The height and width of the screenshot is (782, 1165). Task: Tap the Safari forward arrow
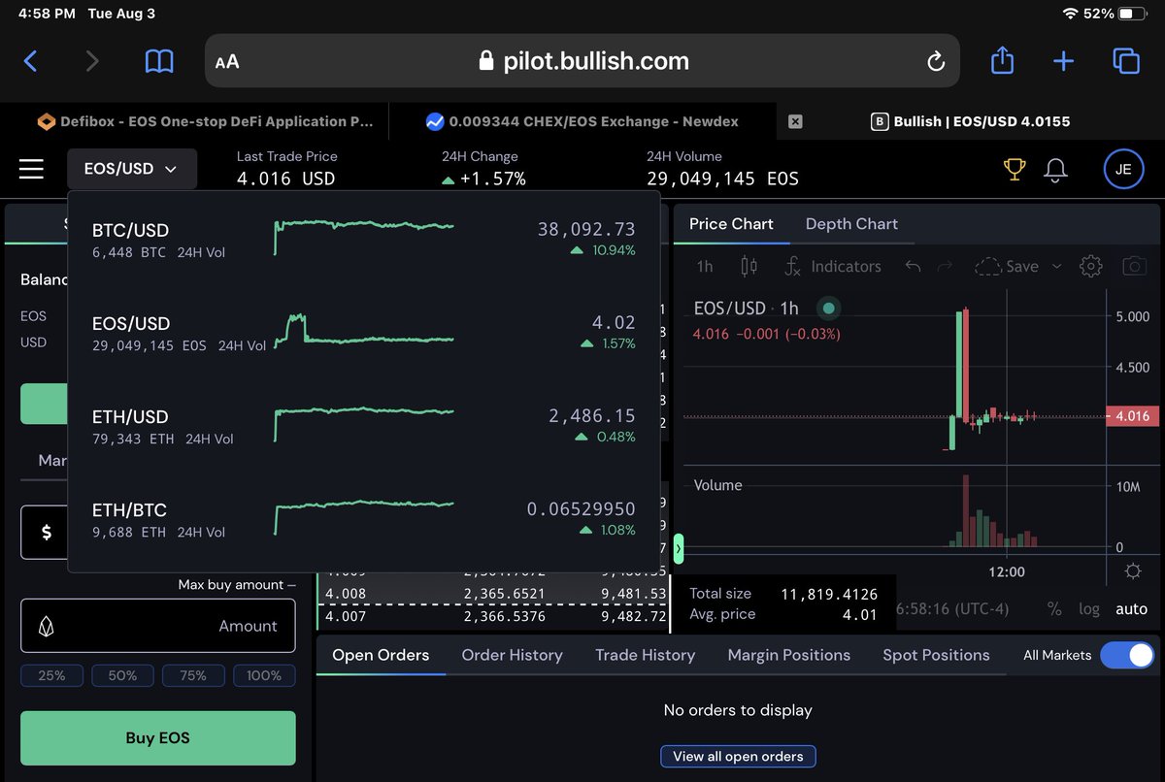tap(92, 62)
